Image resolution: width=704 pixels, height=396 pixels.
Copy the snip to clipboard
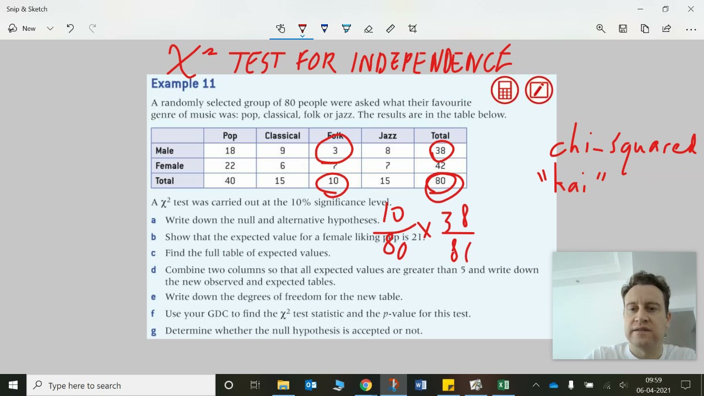(x=645, y=29)
